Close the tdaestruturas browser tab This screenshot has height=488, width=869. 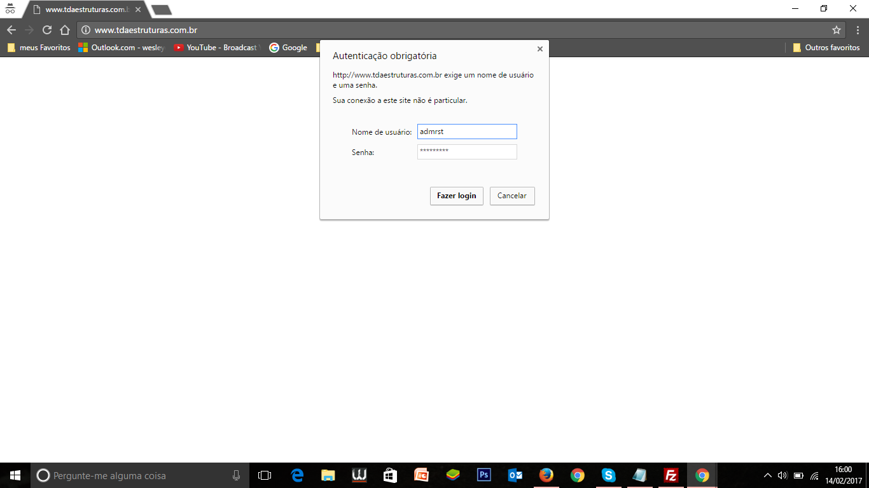coord(138,10)
